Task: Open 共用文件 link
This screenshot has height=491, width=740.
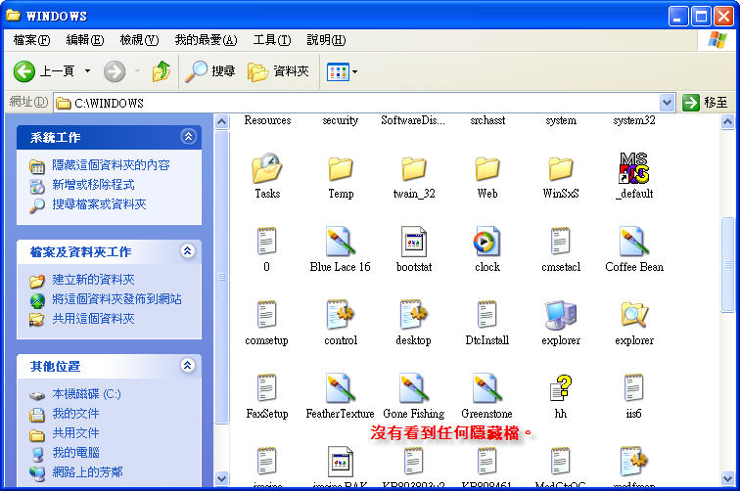Action: [x=75, y=433]
